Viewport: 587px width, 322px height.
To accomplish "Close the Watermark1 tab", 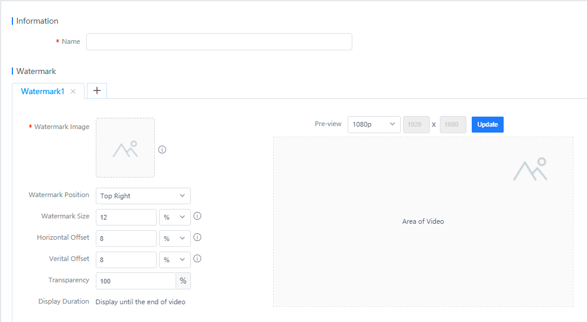I will [x=73, y=92].
